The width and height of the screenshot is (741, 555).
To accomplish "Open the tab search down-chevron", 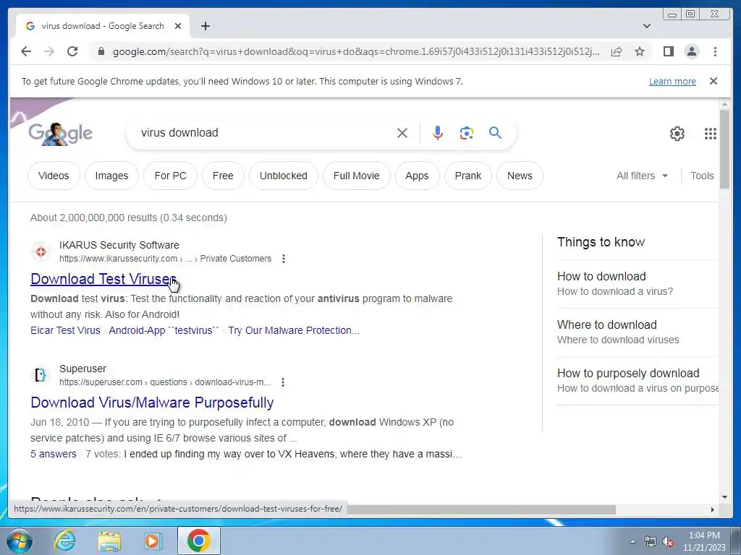I will click(x=647, y=27).
